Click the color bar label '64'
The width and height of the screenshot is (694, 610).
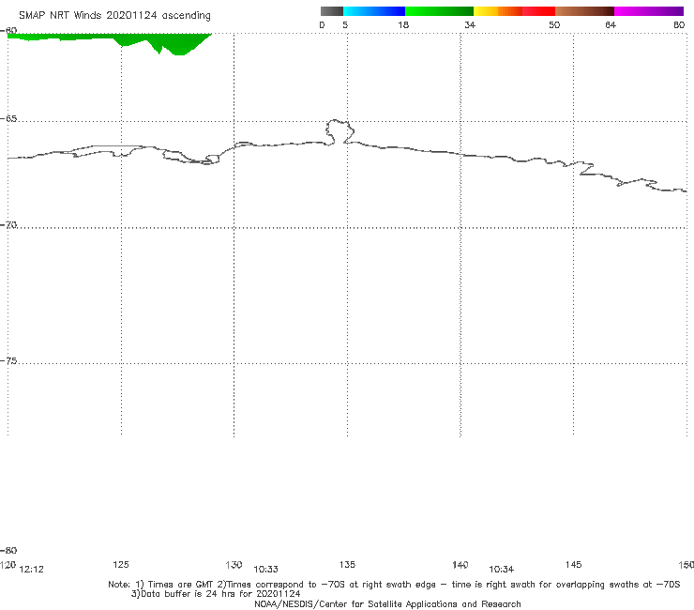tap(611, 24)
